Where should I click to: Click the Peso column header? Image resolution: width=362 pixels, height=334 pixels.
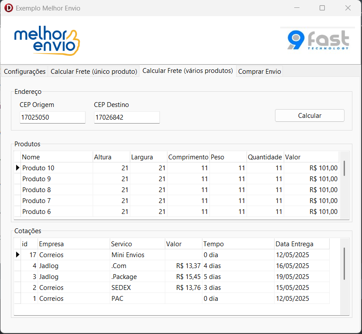228,157
